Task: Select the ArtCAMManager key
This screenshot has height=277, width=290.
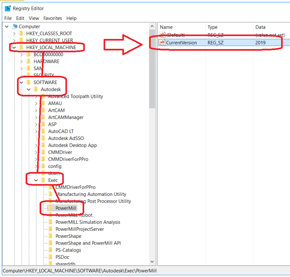Action: click(66, 117)
